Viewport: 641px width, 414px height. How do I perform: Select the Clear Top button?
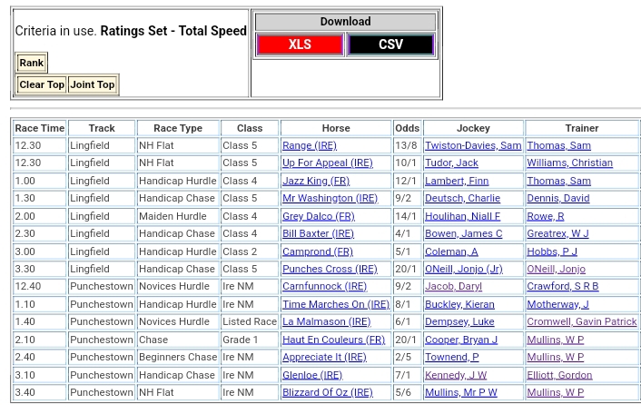tap(42, 84)
